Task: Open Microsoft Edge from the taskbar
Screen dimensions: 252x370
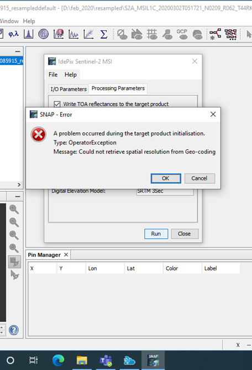Action: pyautogui.click(x=58, y=360)
